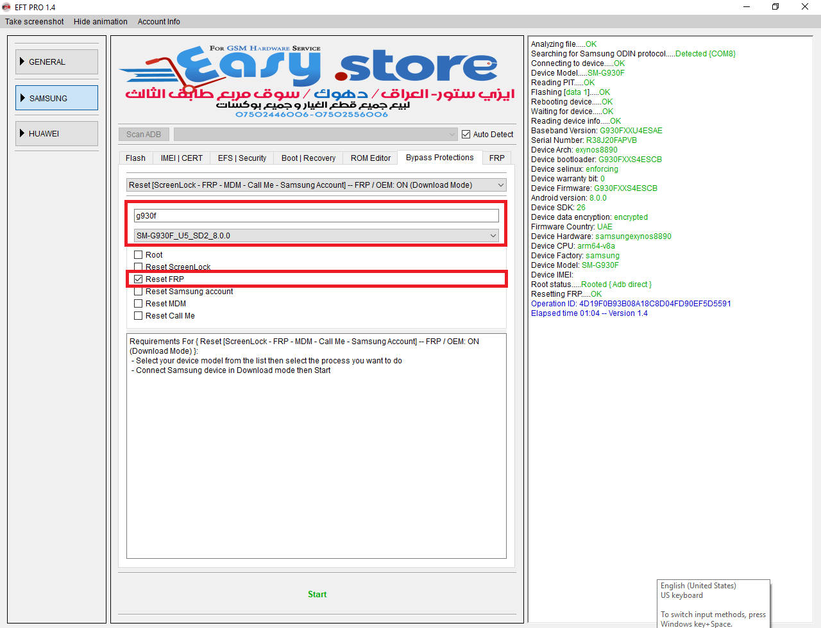Open the Reset method dropdown (Download Mode)
This screenshot has height=628, width=821.
click(317, 185)
